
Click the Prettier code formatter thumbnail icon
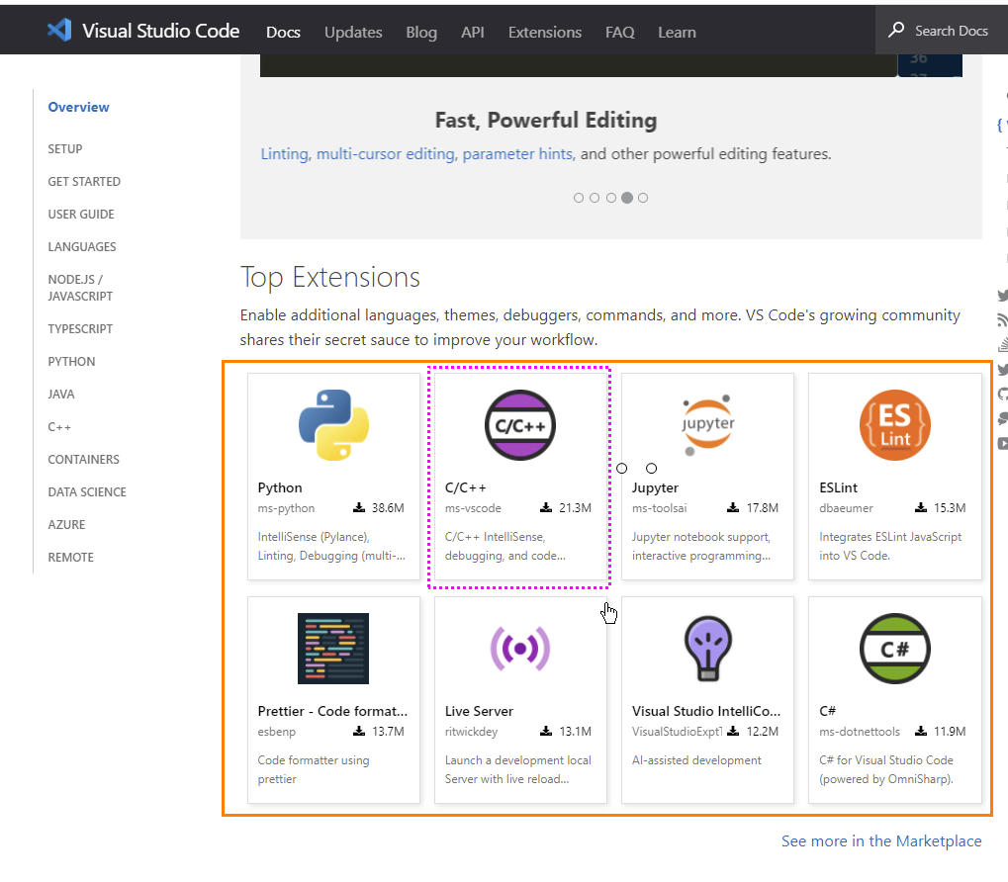point(333,649)
